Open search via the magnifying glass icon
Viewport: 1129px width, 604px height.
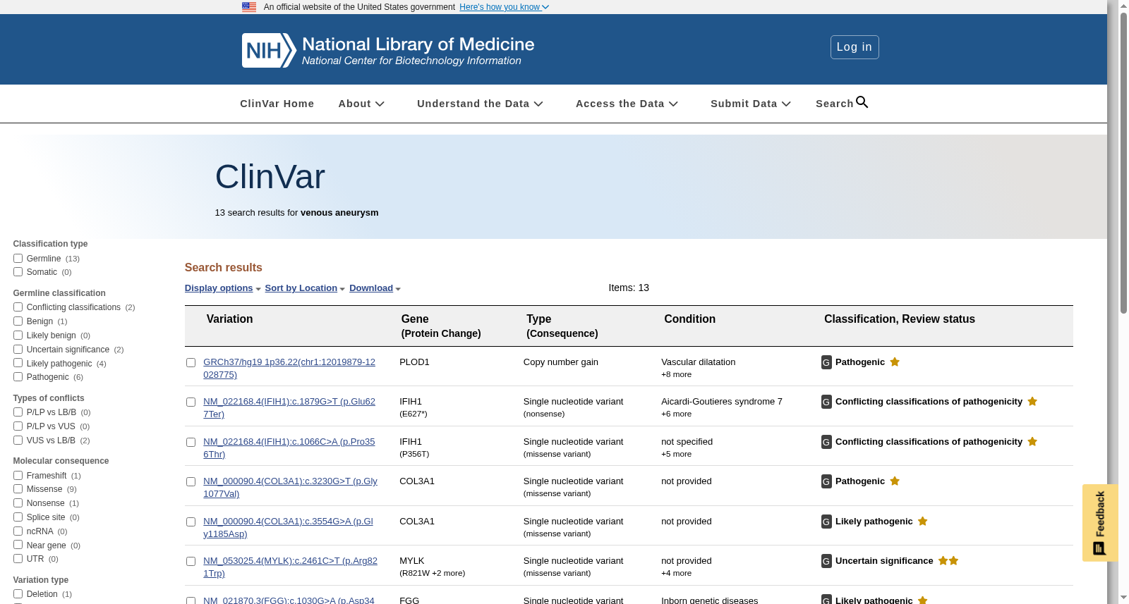coord(862,102)
